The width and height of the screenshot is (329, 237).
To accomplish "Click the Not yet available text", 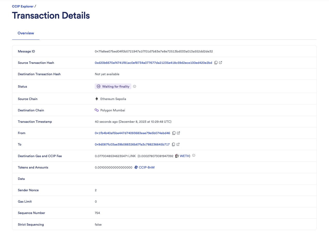I will [107, 74].
